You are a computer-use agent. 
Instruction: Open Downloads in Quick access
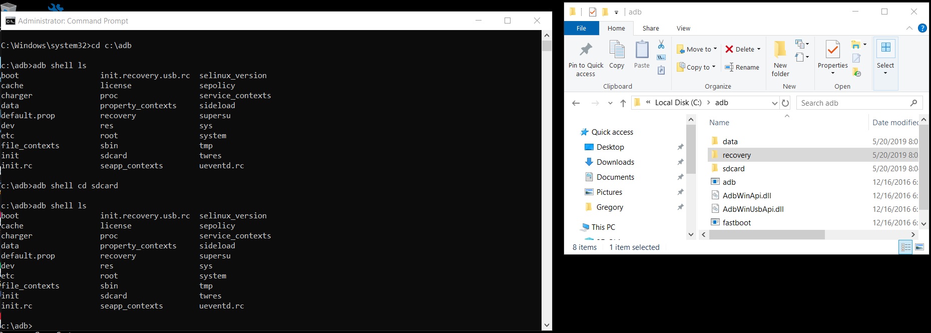615,162
